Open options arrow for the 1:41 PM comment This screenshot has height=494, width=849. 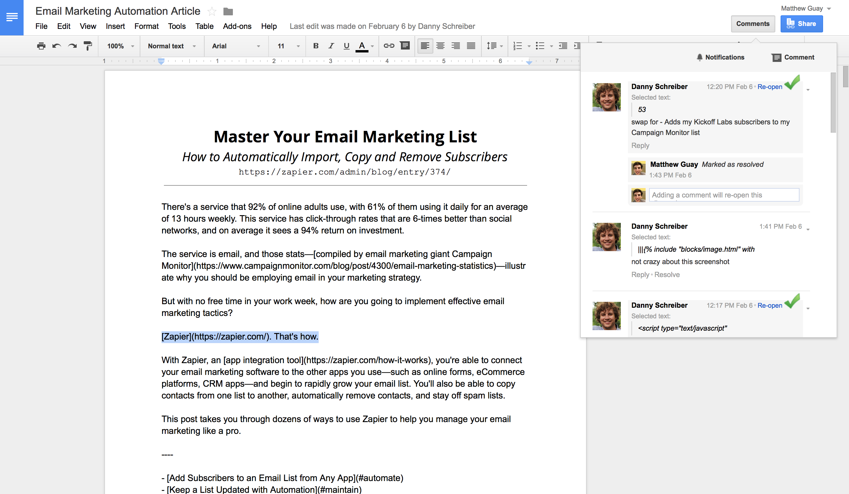coord(808,230)
